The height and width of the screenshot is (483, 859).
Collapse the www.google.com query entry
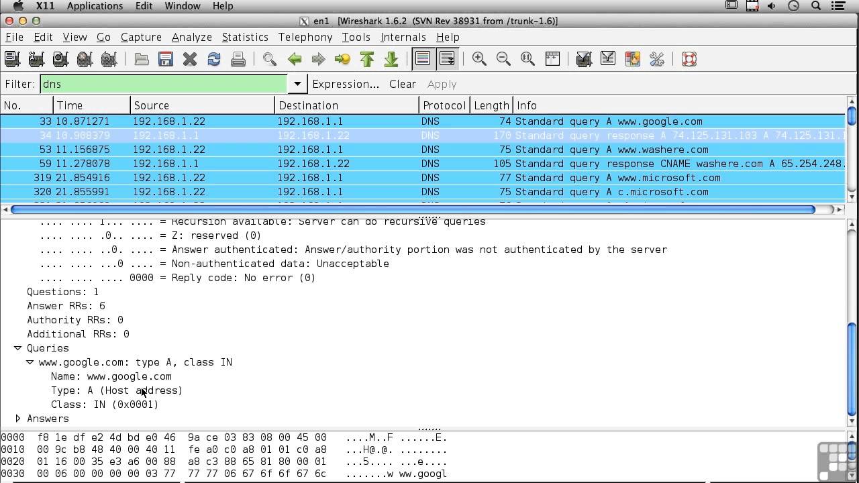click(x=30, y=362)
